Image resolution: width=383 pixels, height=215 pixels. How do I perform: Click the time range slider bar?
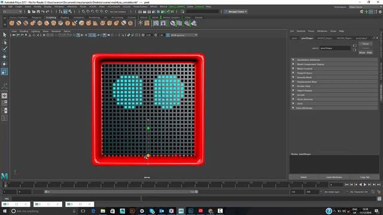point(121,192)
